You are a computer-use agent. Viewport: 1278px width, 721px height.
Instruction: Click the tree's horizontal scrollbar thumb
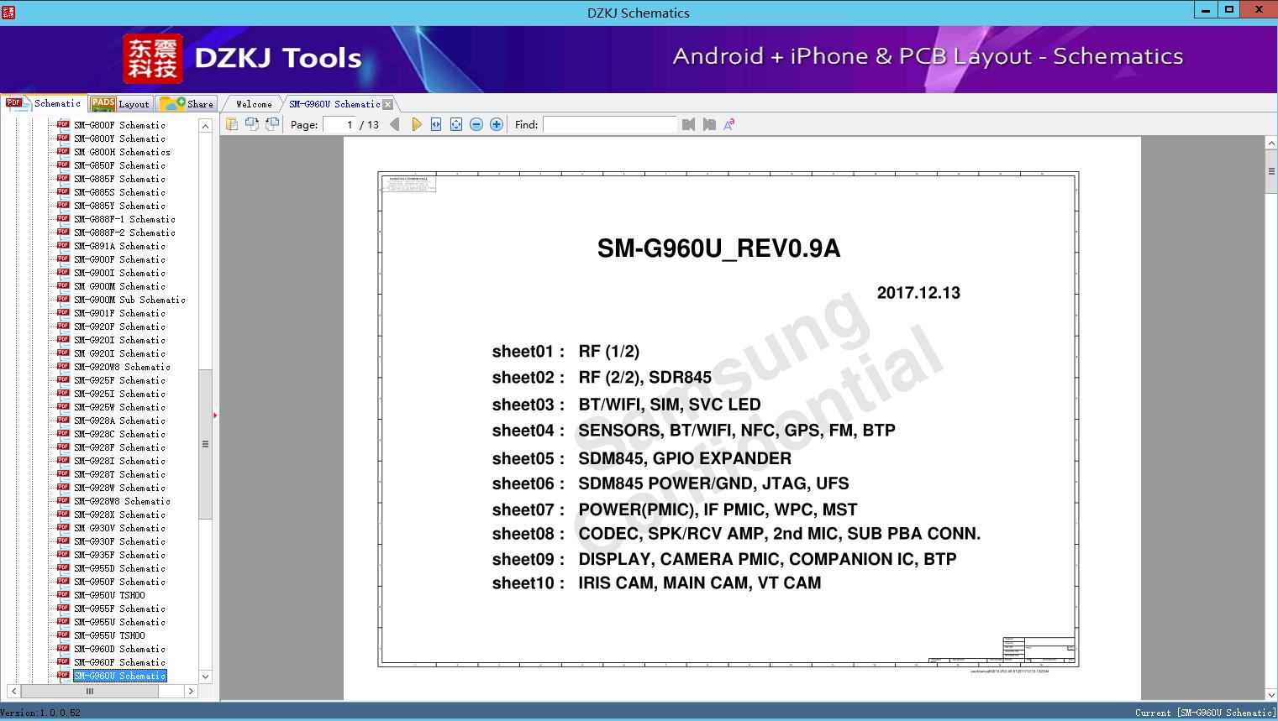pos(89,692)
